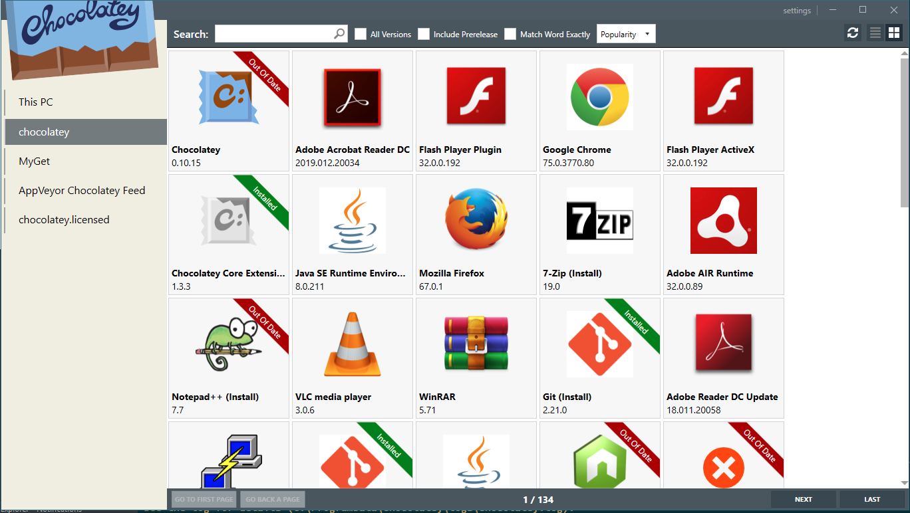The width and height of the screenshot is (910, 513).
Task: Select the Git (Install) icon
Action: [600, 344]
